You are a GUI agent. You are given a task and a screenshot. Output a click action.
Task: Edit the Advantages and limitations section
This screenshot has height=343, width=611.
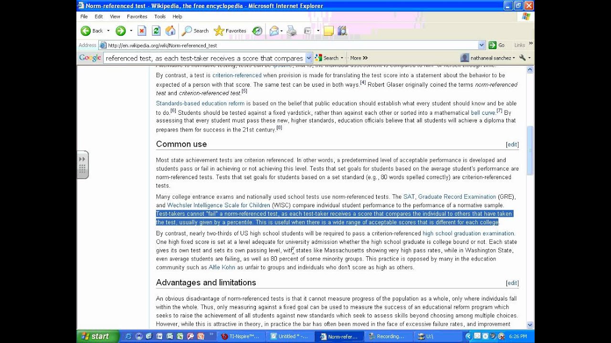coord(512,283)
